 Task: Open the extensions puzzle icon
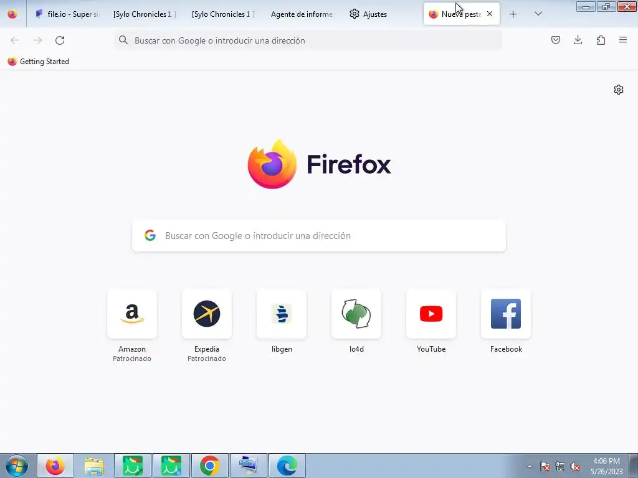[x=601, y=40]
